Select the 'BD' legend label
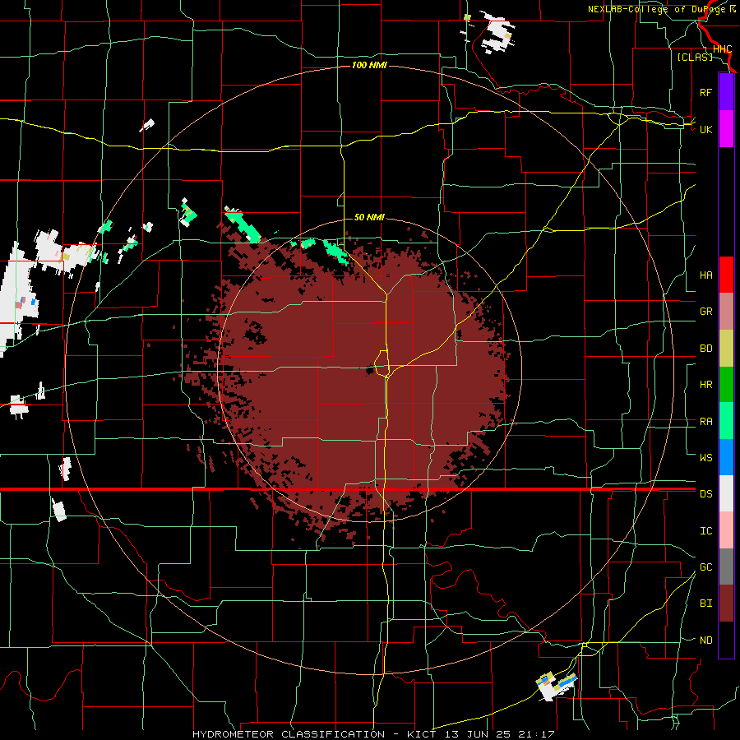The width and height of the screenshot is (740, 740). click(705, 349)
